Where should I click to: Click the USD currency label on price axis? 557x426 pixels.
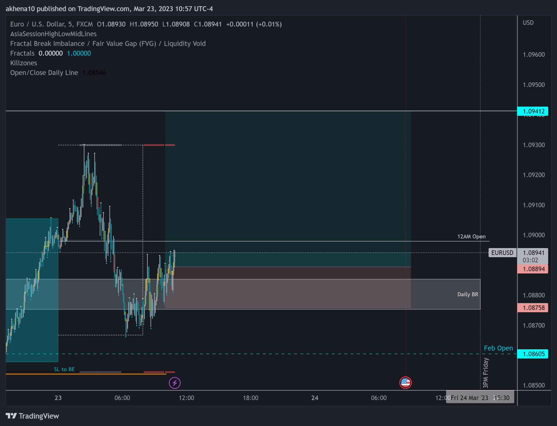click(x=528, y=23)
